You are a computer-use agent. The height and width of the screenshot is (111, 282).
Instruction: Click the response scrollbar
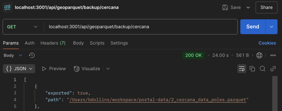click(x=275, y=93)
